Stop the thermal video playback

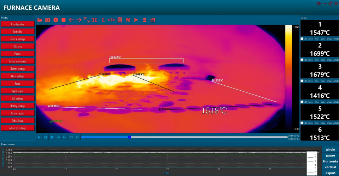pos(52,137)
